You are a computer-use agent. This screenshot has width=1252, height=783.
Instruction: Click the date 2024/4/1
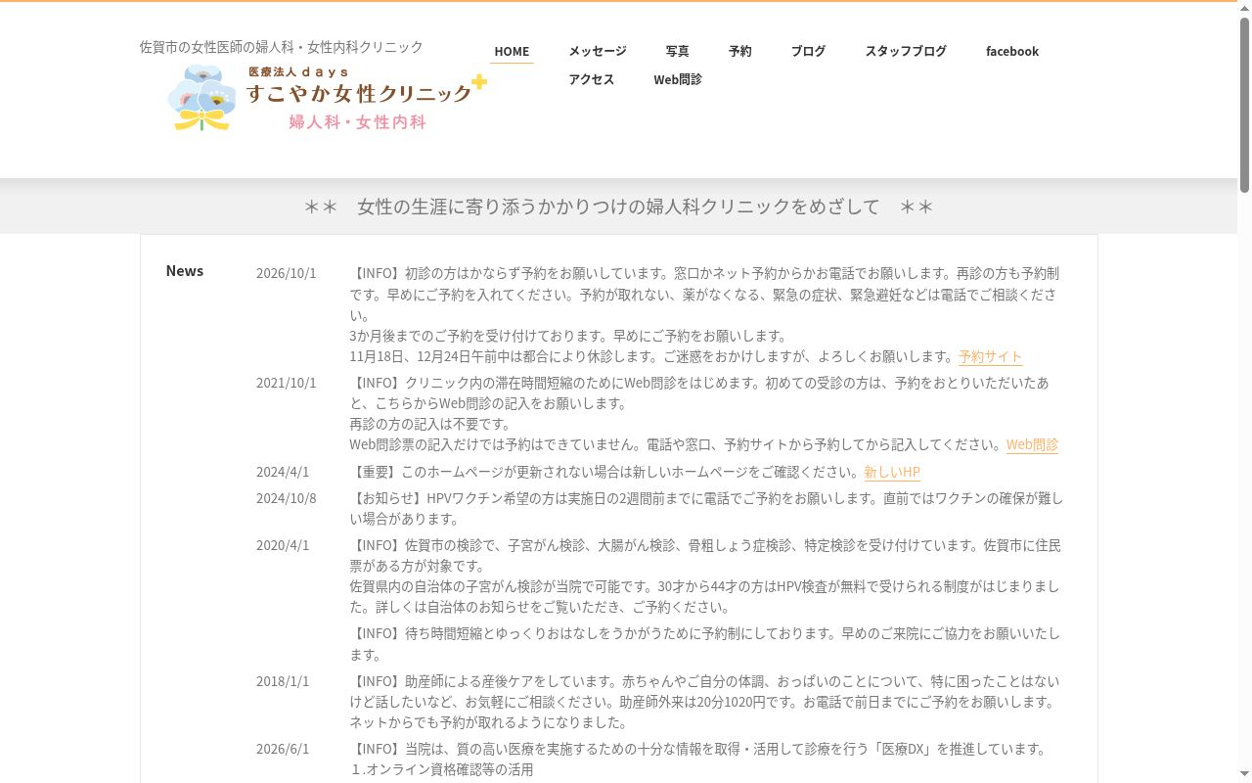[283, 472]
